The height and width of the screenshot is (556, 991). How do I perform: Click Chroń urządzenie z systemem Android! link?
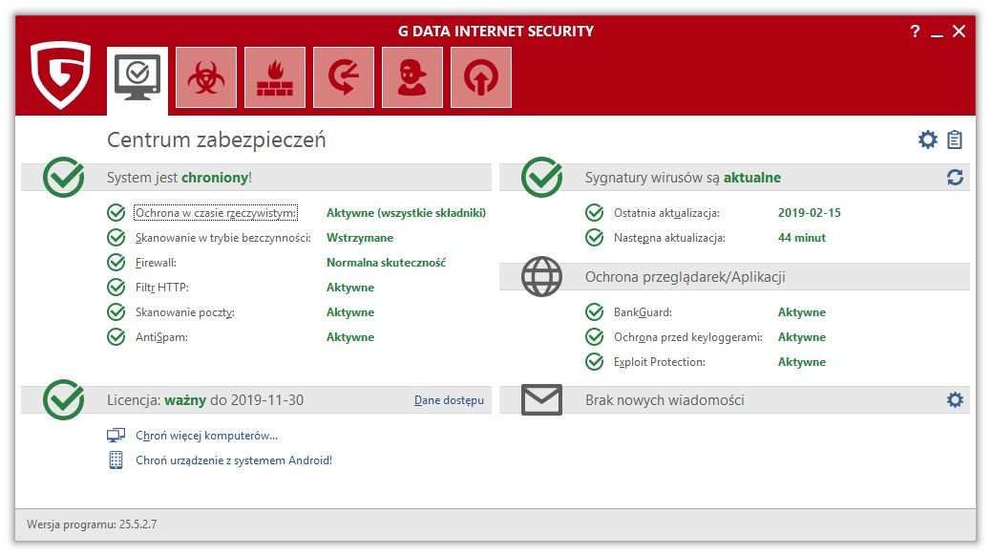[234, 460]
